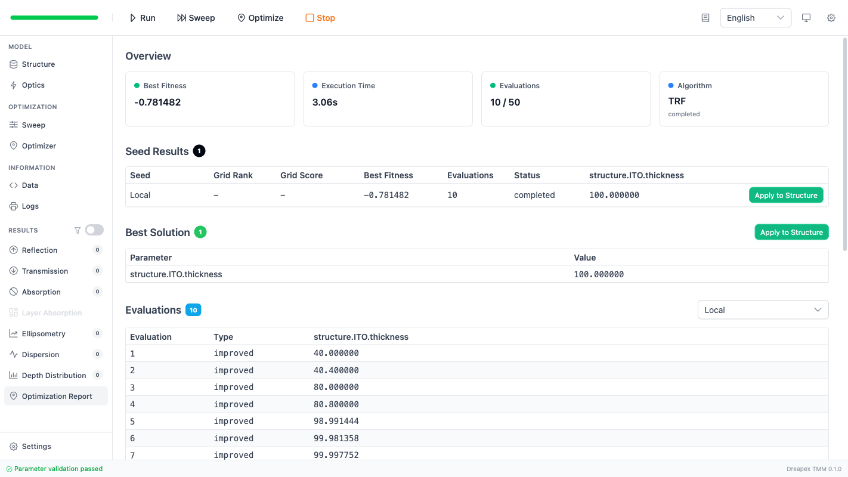Open the English language dropdown
The height and width of the screenshot is (477, 848).
(x=755, y=18)
